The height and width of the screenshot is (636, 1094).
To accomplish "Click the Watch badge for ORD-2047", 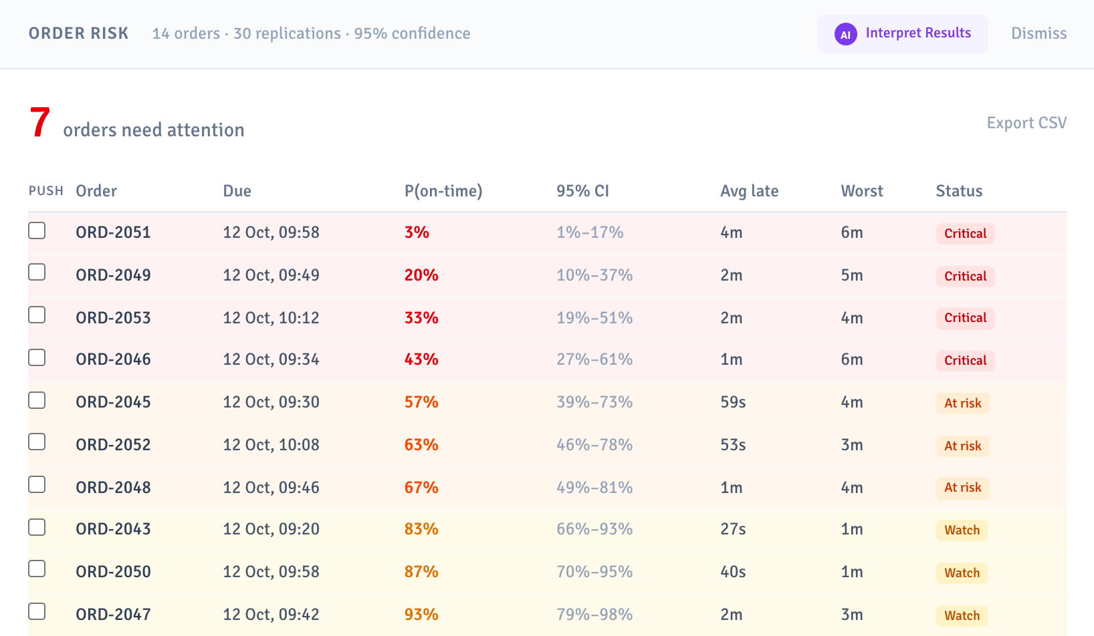I will pos(962,616).
